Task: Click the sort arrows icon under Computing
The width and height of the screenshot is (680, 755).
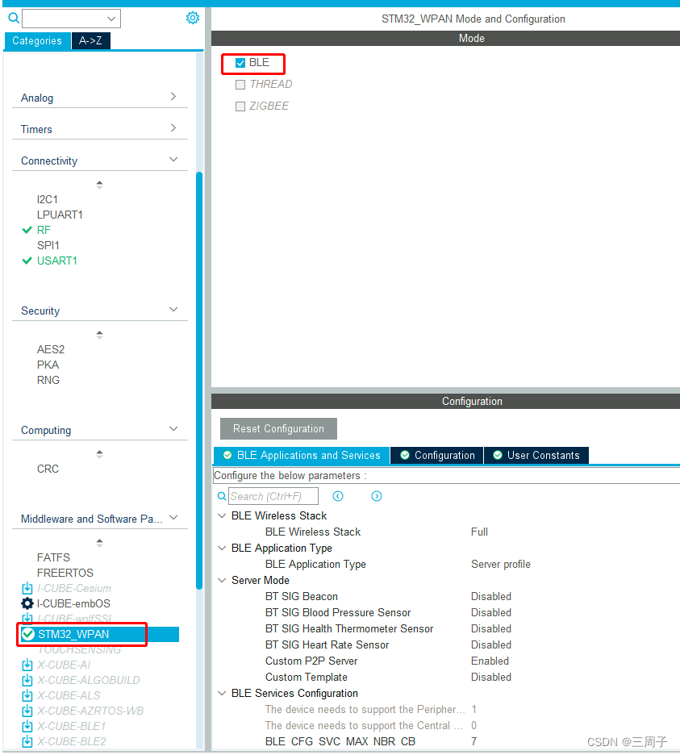Action: (x=100, y=455)
